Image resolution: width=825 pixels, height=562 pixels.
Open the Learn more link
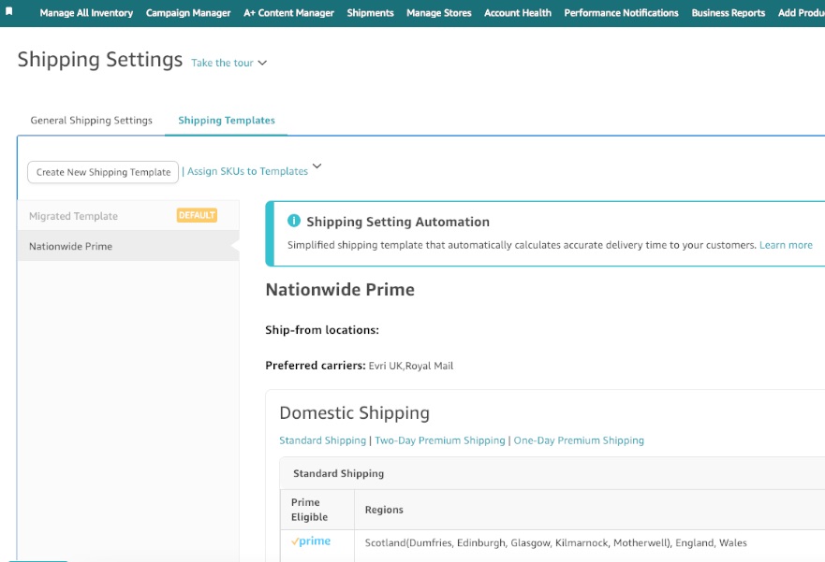point(786,245)
